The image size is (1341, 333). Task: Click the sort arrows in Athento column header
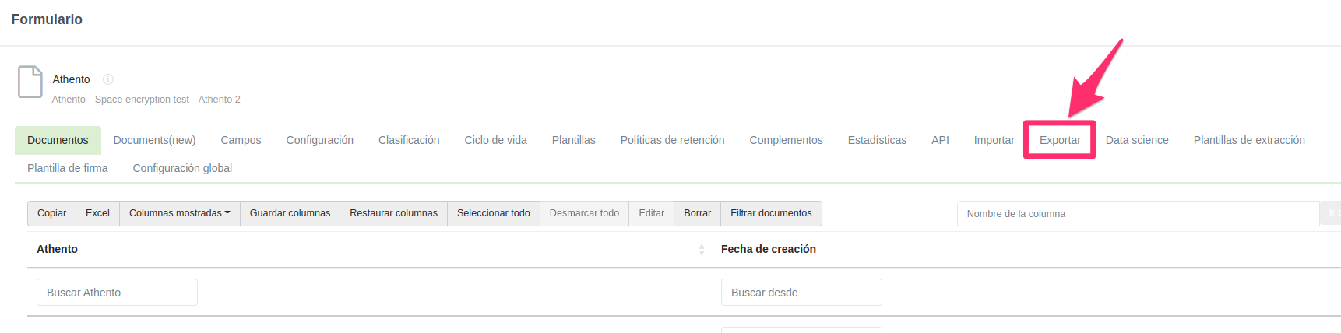point(701,250)
